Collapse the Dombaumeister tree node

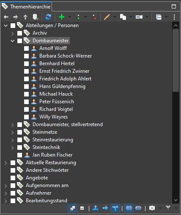(12, 41)
